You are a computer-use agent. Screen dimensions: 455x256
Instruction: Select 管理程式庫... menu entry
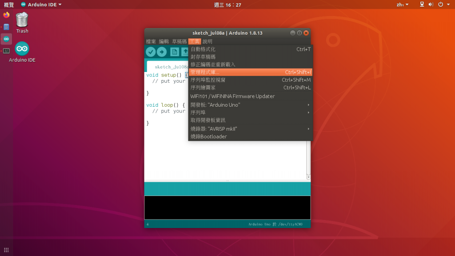[251, 72]
